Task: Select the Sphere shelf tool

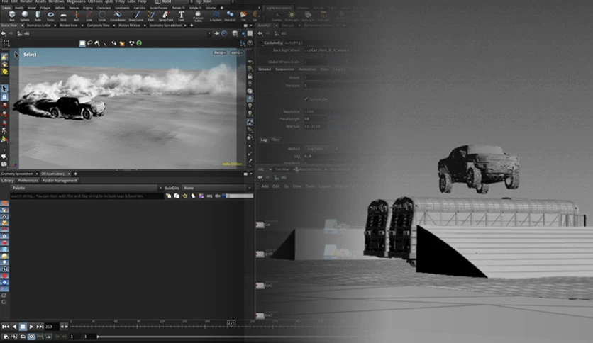Action: 25,15
